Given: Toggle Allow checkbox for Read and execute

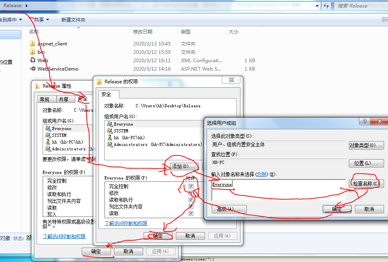Looking at the screenshot, I should [191, 200].
